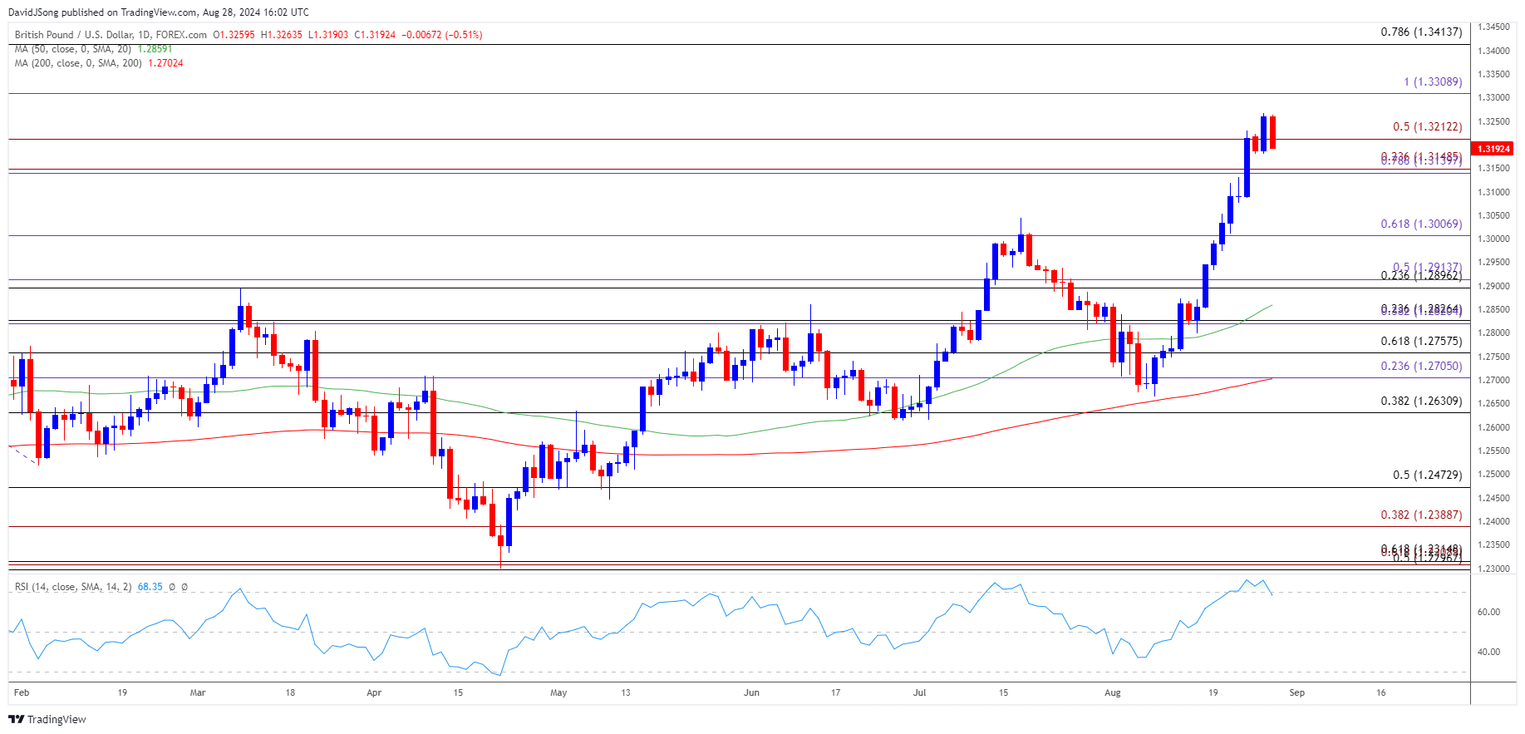Select the Fibonacci label 0.5 (1.32122)
Screen dimensions: 1525x734
click(x=1428, y=127)
